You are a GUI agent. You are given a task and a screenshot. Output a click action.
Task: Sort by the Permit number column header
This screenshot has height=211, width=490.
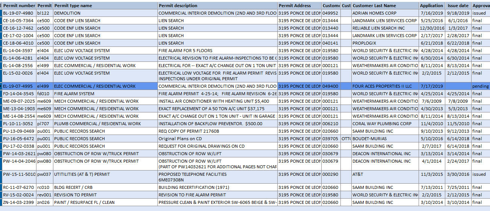[x=19, y=6]
